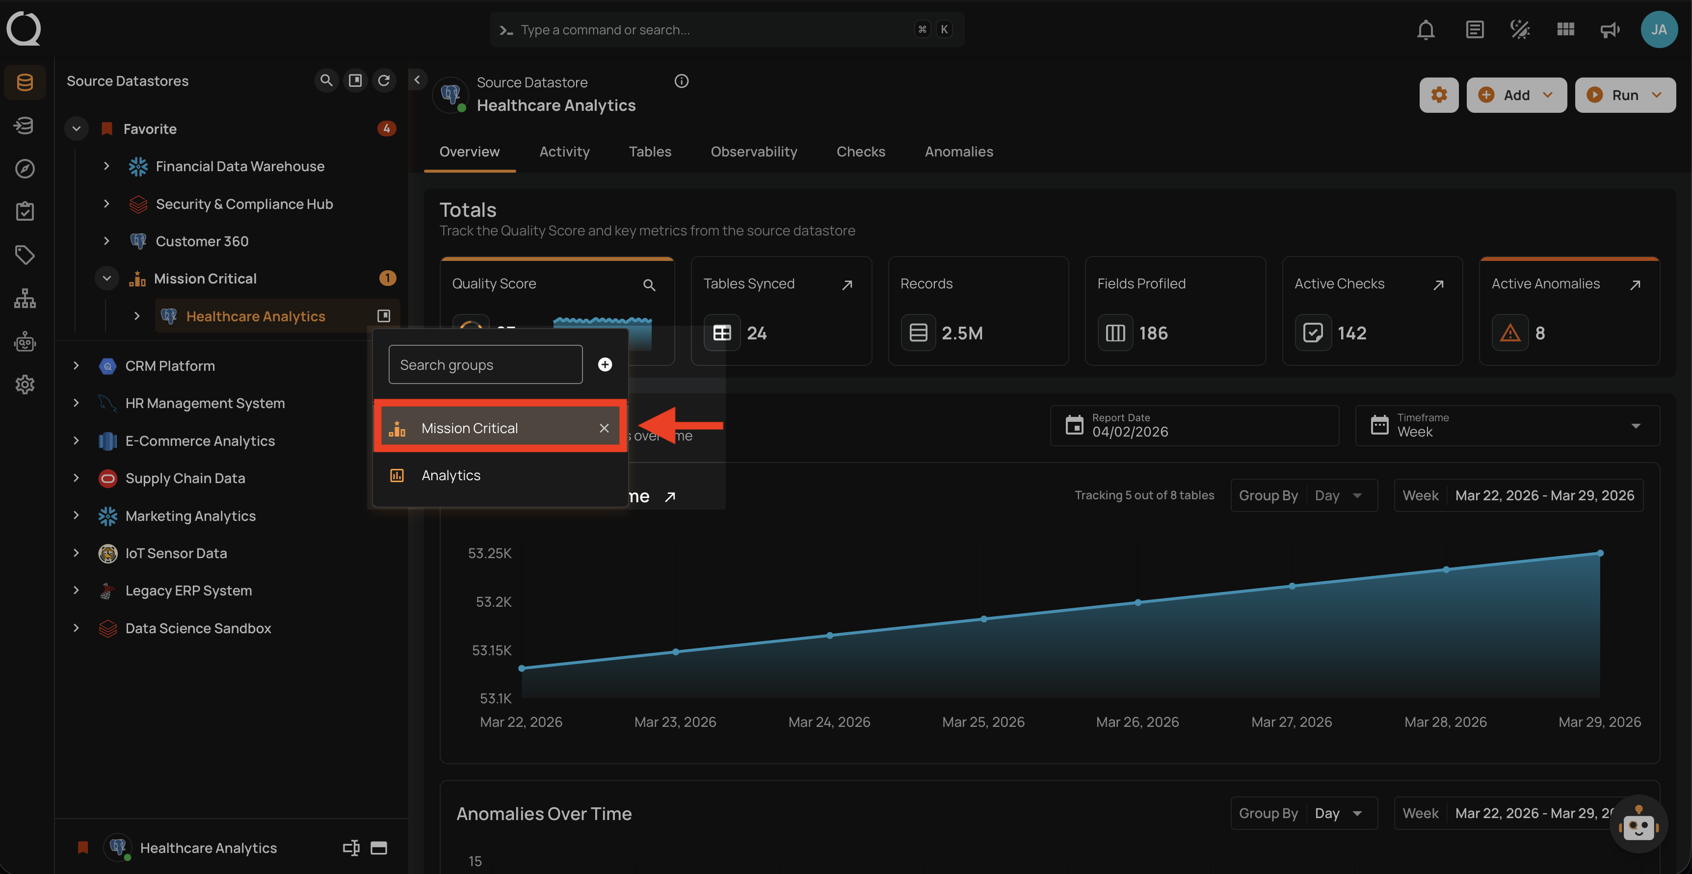The width and height of the screenshot is (1692, 874).
Task: Collapse the Favorite group
Action: (x=76, y=129)
